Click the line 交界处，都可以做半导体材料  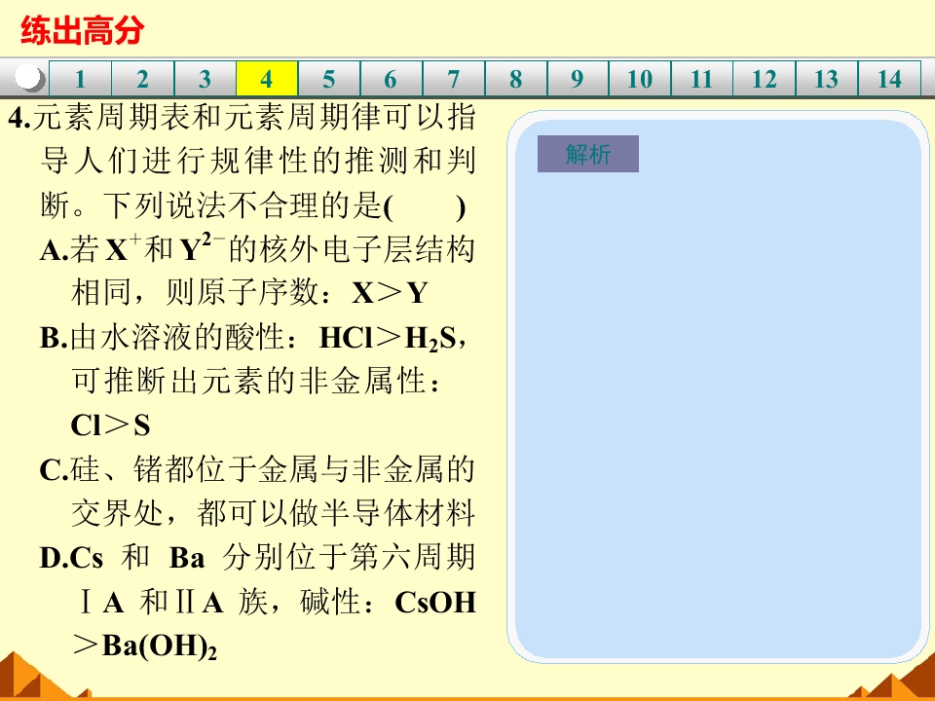[273, 513]
